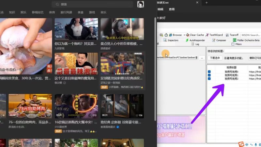Select the 旅行风景 category tab
Screen dimensions: 261x147
point(66,12)
